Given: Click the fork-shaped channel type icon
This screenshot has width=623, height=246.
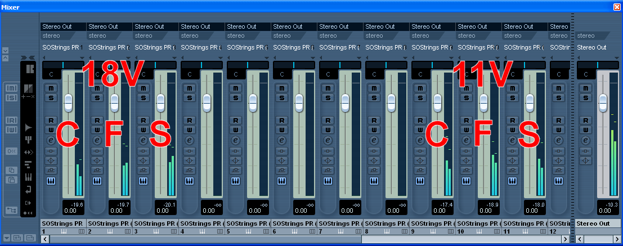Looking at the screenshot, I should click(29, 140).
